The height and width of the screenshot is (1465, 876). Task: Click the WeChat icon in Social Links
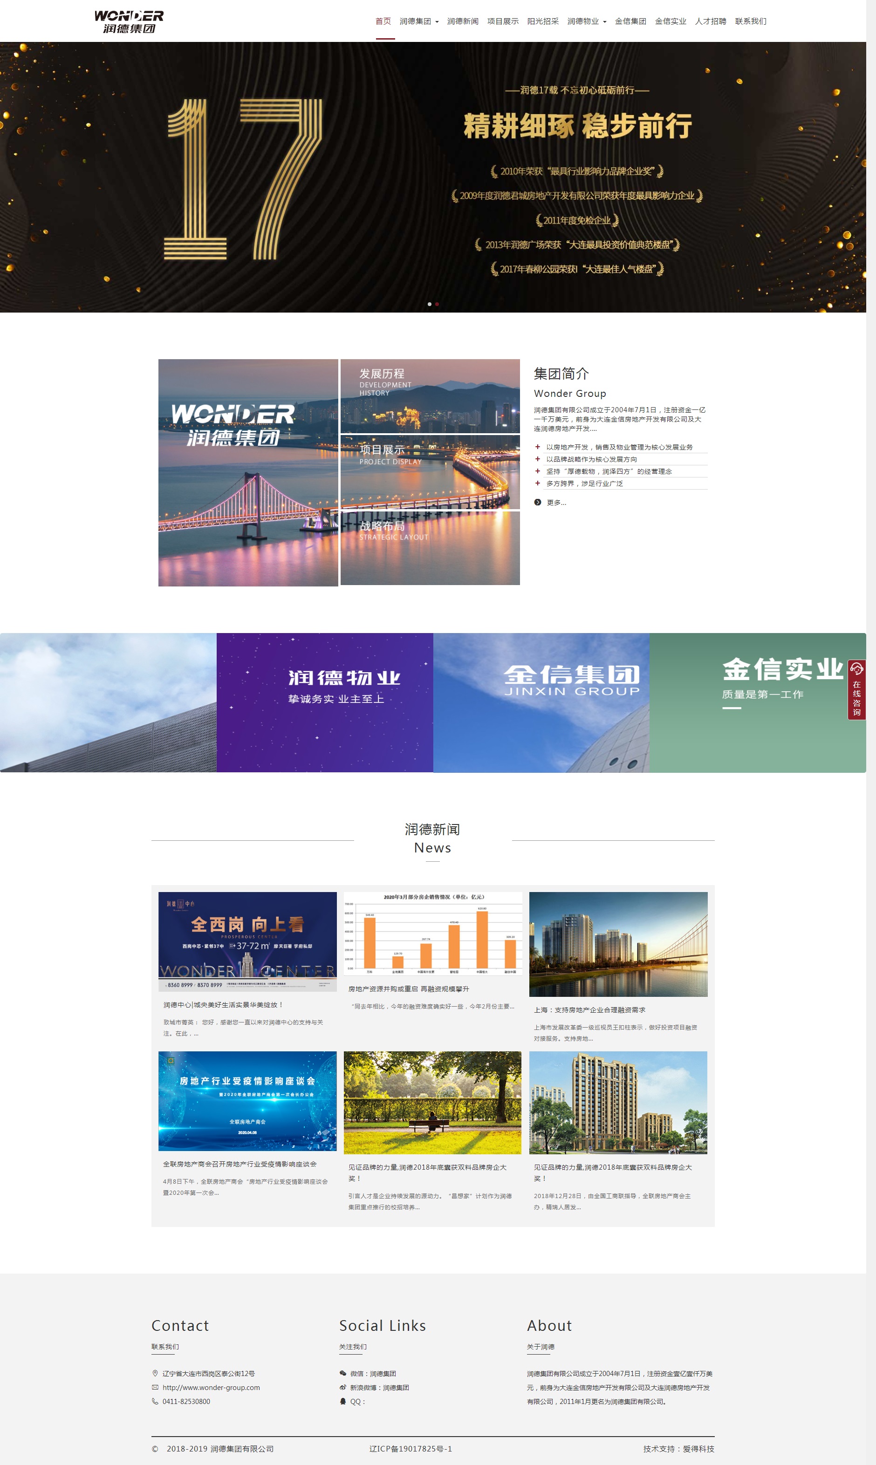pos(343,1373)
